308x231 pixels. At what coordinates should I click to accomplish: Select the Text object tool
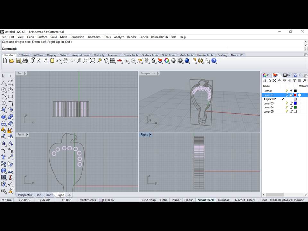click(4, 157)
